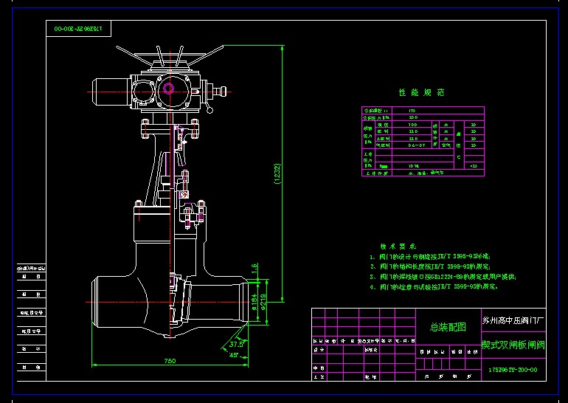Select the 45° angle dimension label
The width and height of the screenshot is (568, 403).
234,355
